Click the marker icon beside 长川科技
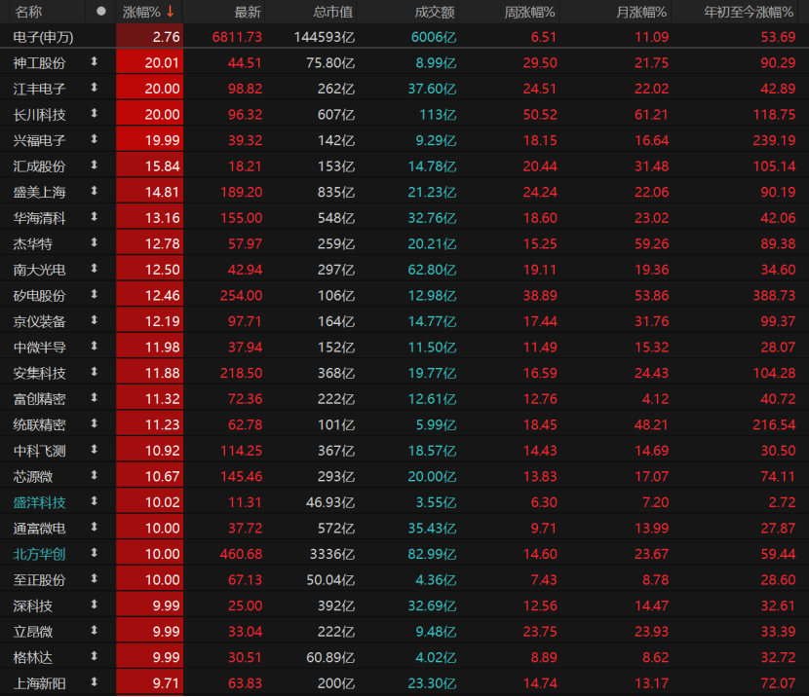 click(x=94, y=113)
